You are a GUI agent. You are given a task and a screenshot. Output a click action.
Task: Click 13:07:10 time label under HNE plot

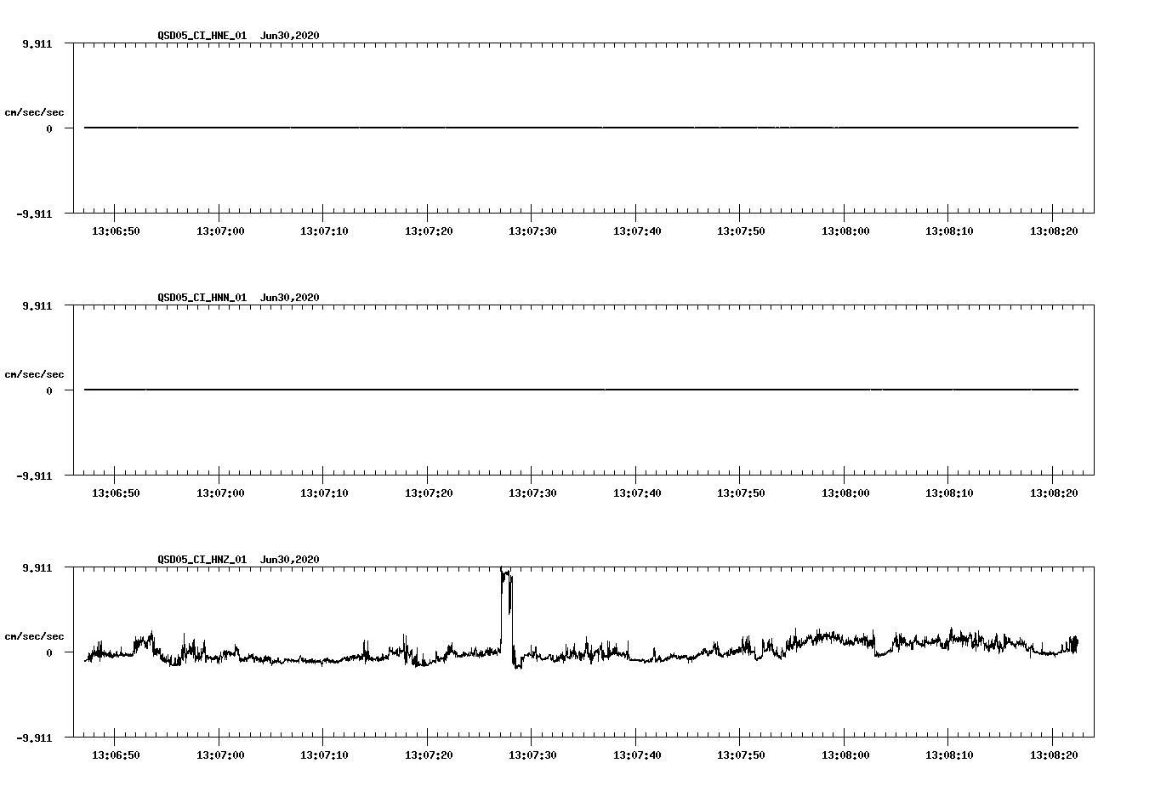point(324,231)
